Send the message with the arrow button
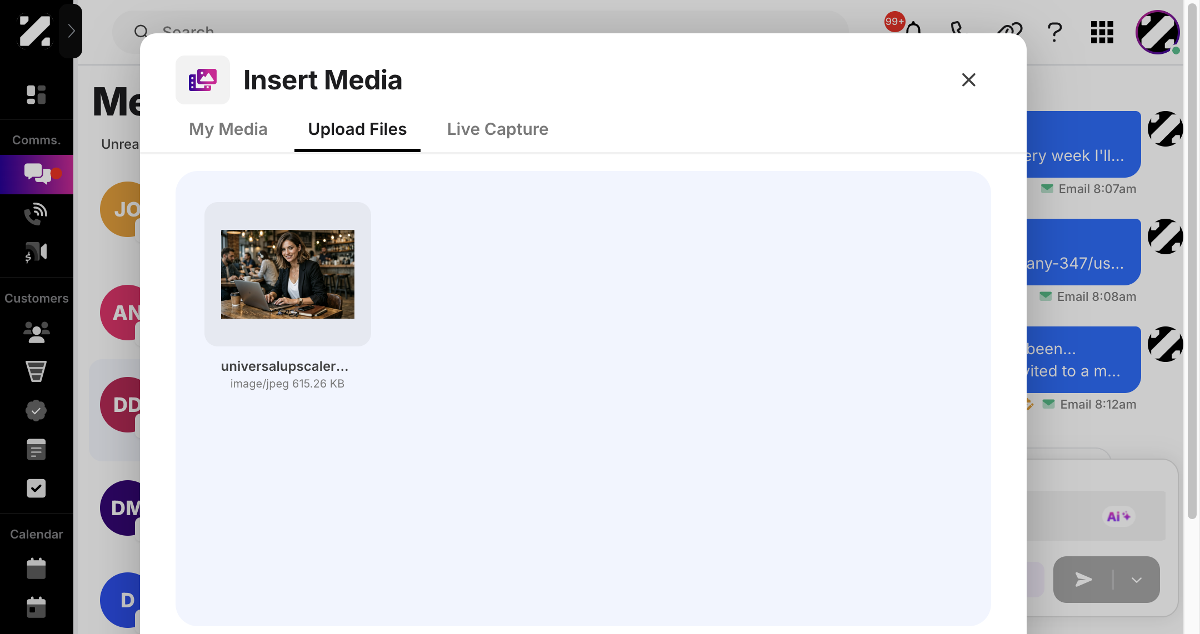This screenshot has height=634, width=1200. pyautogui.click(x=1083, y=580)
